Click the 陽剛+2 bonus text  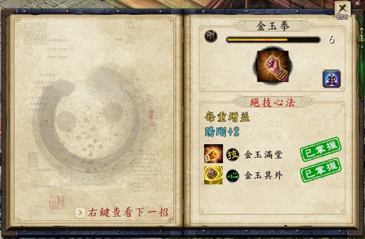(222, 132)
